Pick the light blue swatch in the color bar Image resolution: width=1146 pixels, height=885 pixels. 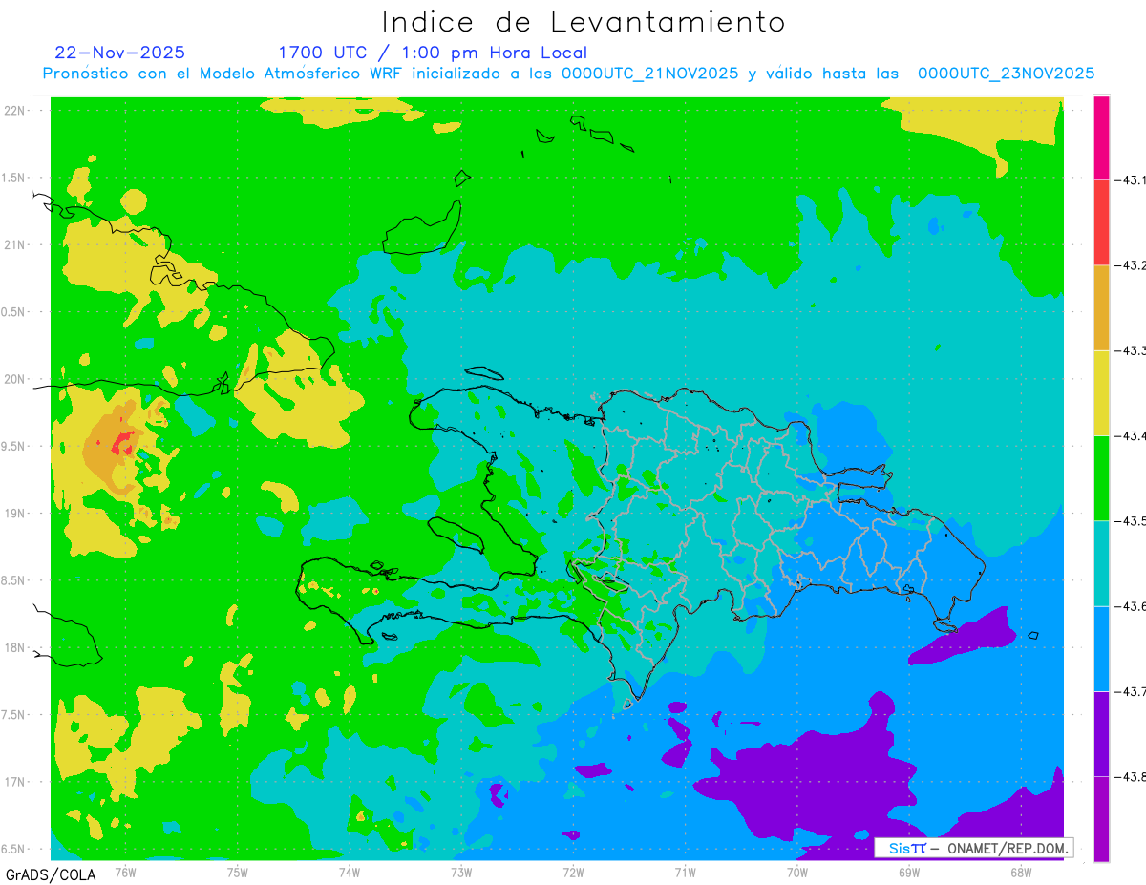click(1101, 648)
